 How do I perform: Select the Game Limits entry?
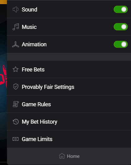pos(69,139)
